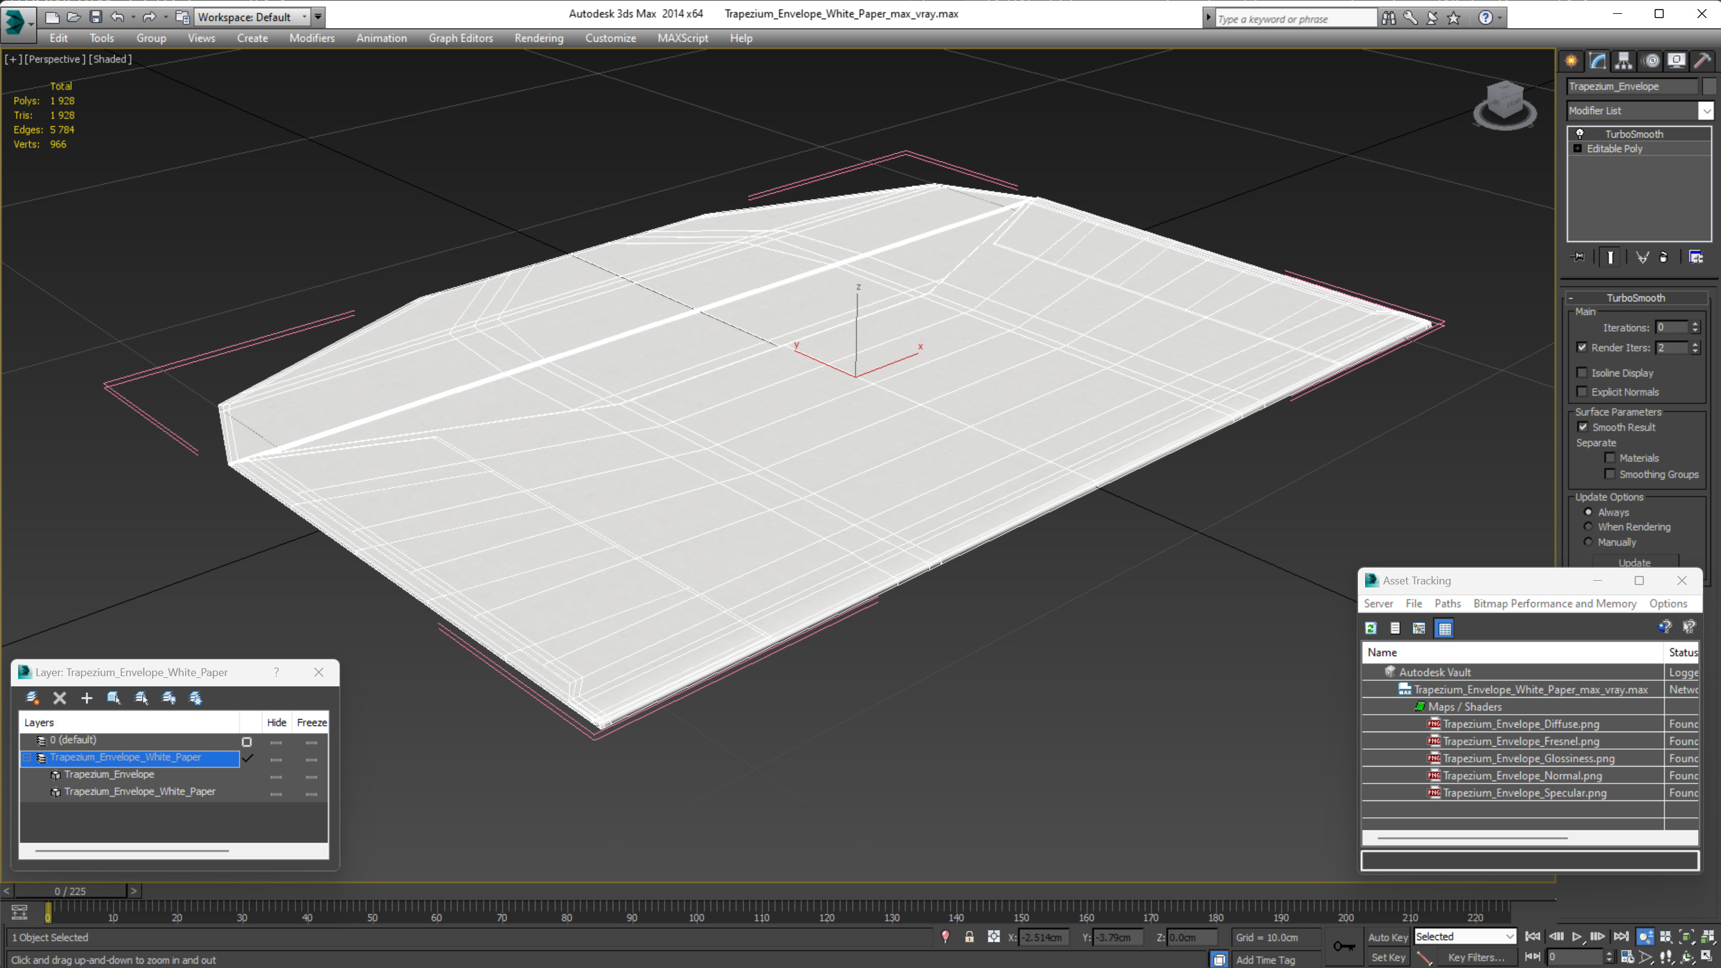
Task: Open the Modify command panel tab
Action: 1597,61
